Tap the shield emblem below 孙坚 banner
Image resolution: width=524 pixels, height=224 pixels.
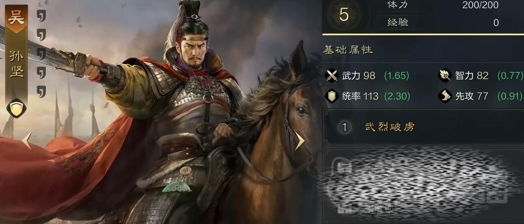(x=16, y=108)
